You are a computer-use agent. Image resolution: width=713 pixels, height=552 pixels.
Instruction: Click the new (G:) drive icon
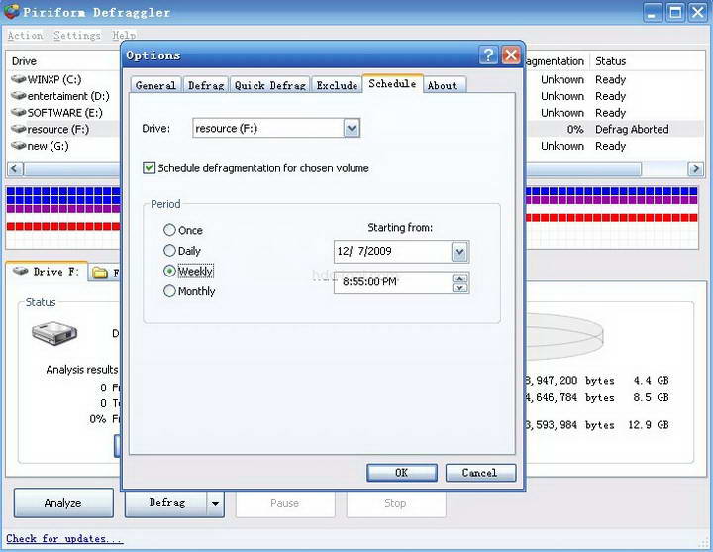point(18,146)
